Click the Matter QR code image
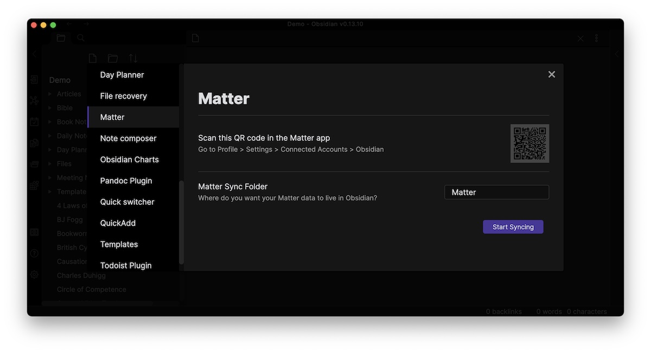Screen dimensions: 651x352 [529, 144]
